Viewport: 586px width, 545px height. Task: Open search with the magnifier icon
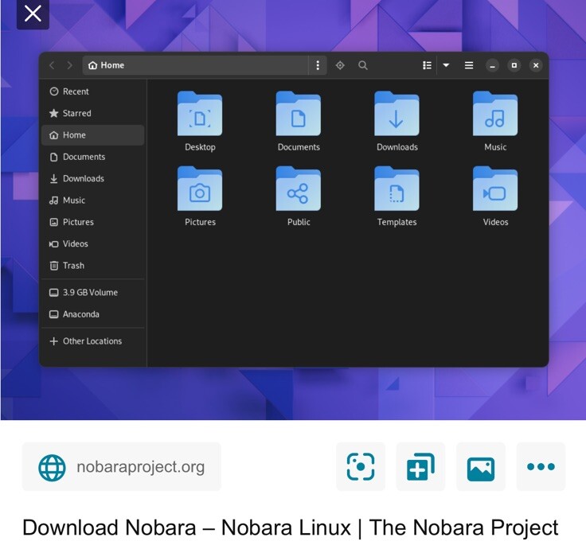point(362,65)
